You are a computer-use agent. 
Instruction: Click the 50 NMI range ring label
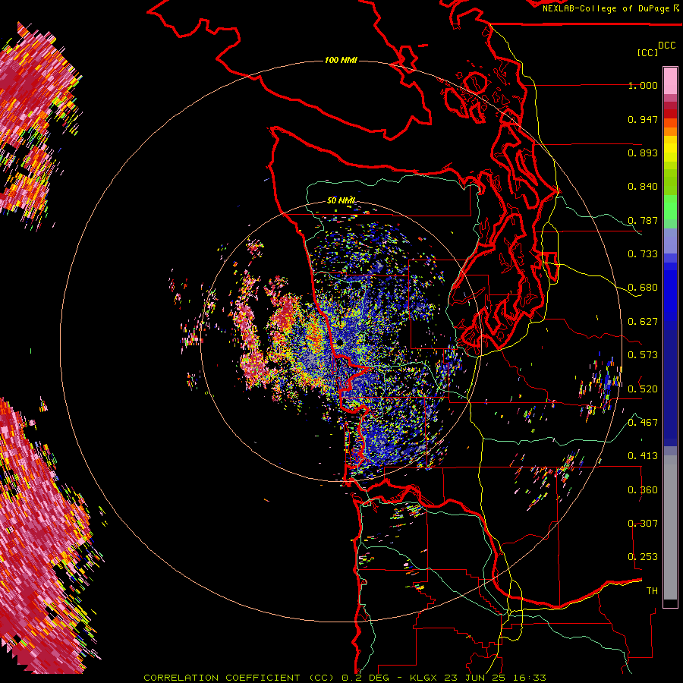point(341,200)
